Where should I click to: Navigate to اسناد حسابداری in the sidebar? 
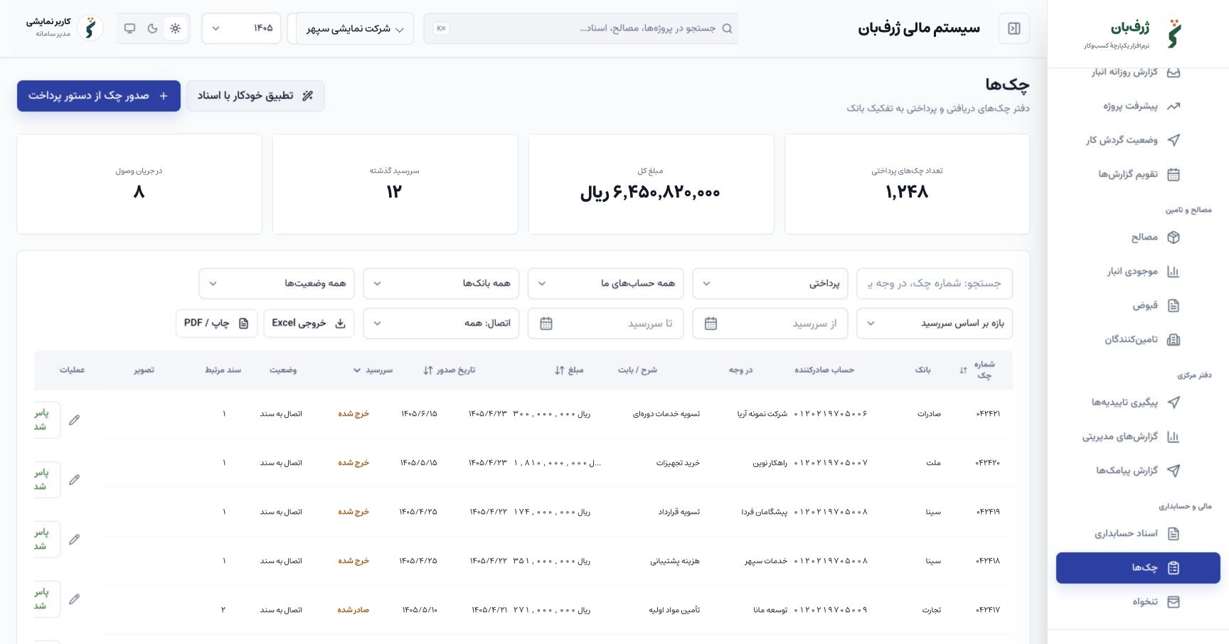(1138, 533)
